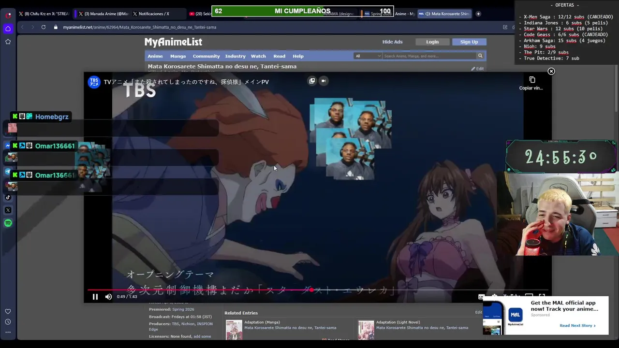619x348 pixels.
Task: Open the Community menu
Action: pos(206,56)
